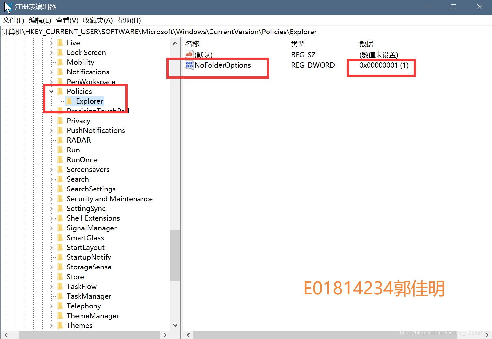
Task: Click the PushNotifications folder icon
Action: pyautogui.click(x=60, y=130)
